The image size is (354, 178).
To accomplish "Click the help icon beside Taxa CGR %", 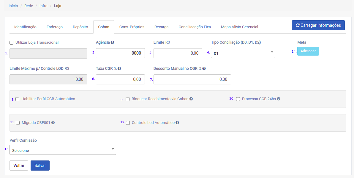I will click(x=119, y=69).
